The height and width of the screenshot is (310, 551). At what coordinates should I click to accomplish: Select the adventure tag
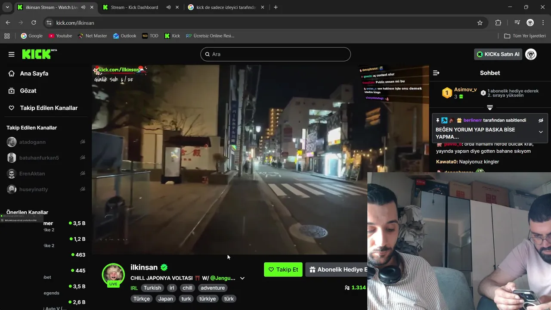213,288
